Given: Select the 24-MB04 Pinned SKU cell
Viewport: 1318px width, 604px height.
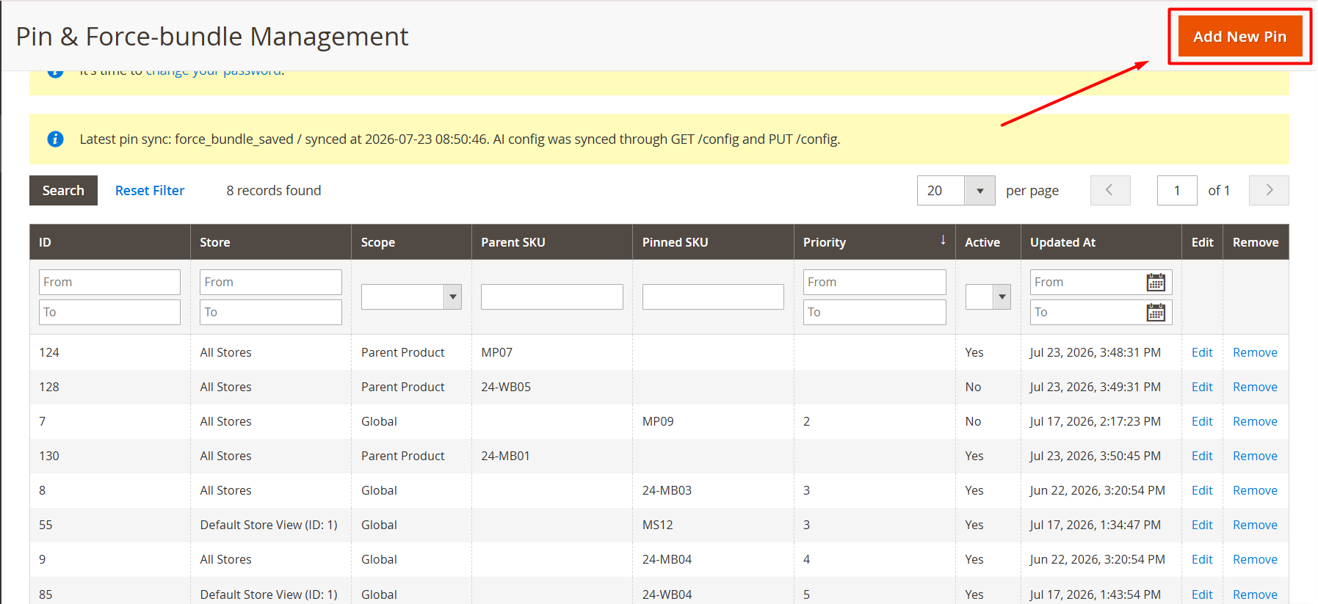Looking at the screenshot, I should (713, 560).
